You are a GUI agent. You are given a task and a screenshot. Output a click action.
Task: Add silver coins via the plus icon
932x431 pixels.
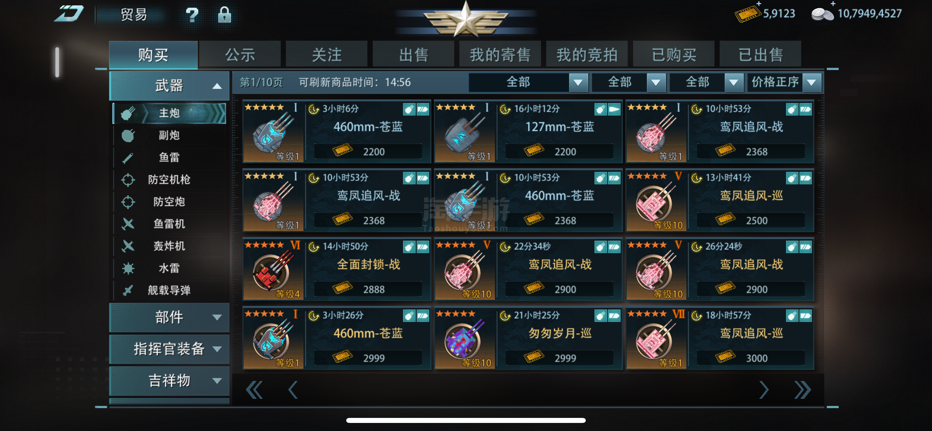coord(832,4)
